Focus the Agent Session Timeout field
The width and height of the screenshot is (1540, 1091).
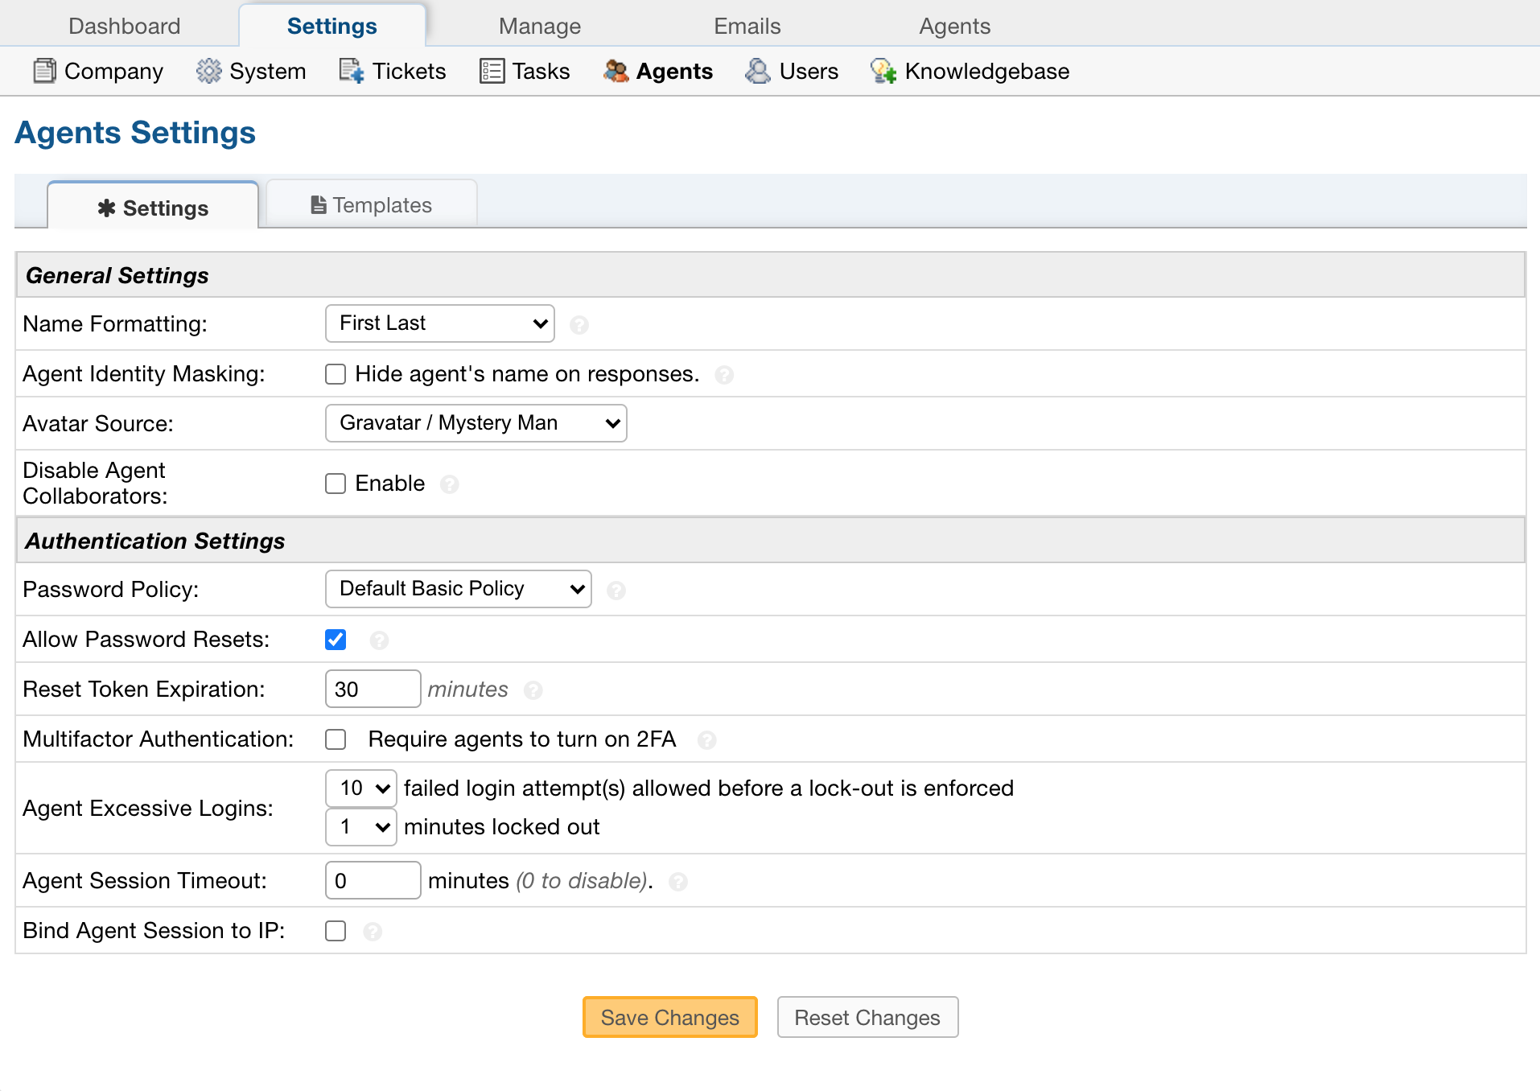coord(373,880)
